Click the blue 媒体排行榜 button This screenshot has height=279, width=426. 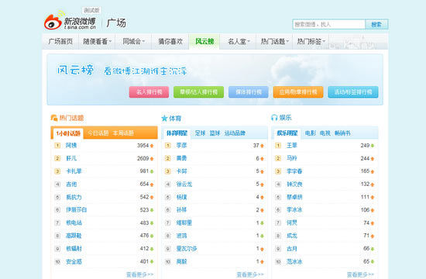[x=249, y=92]
